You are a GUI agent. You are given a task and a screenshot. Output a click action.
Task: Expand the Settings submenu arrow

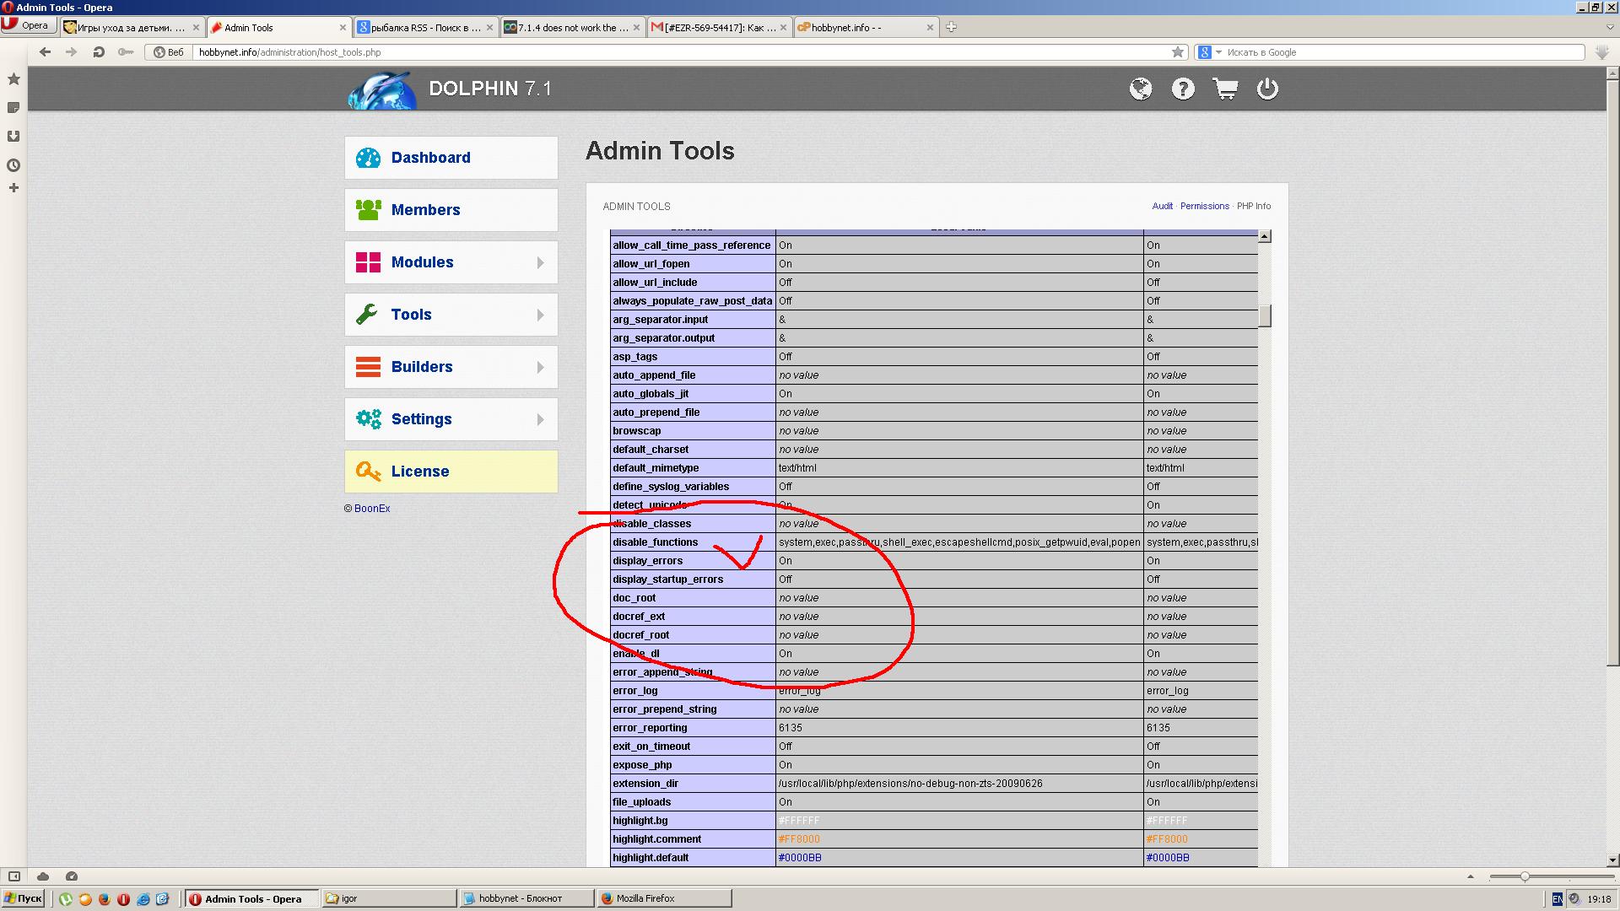(x=540, y=419)
